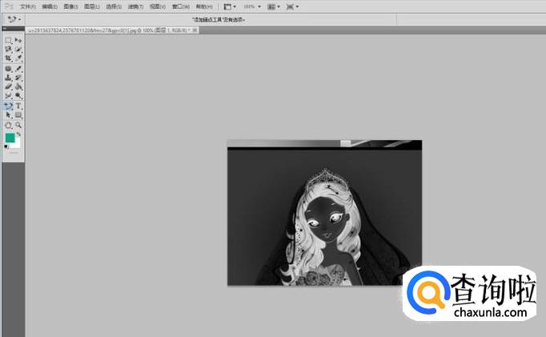Open the 图层(L) menu
The width and height of the screenshot is (546, 337).
92,6
